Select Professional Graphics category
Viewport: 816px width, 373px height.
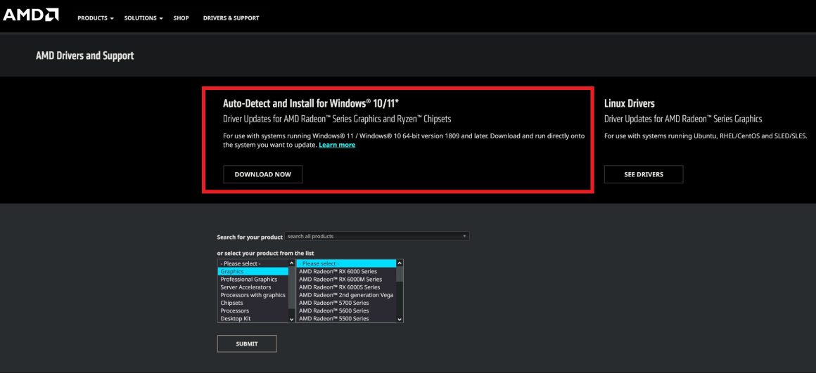pos(253,280)
